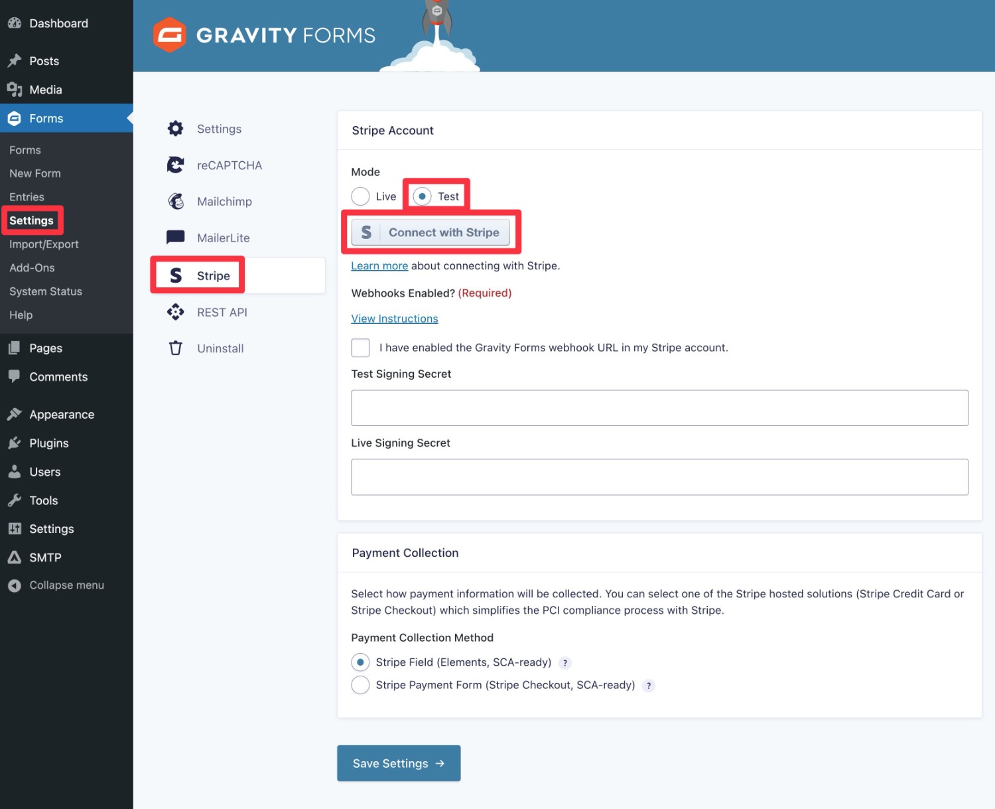The height and width of the screenshot is (809, 995).
Task: Open Add-Ons submenu item
Action: pos(32,267)
